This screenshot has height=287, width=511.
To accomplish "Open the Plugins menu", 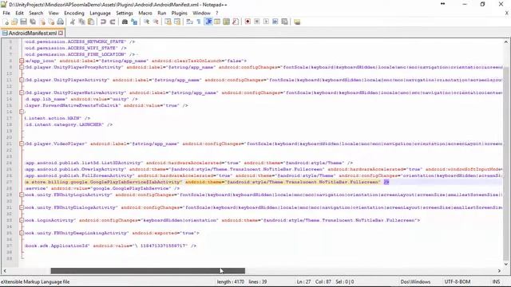I will [x=179, y=13].
